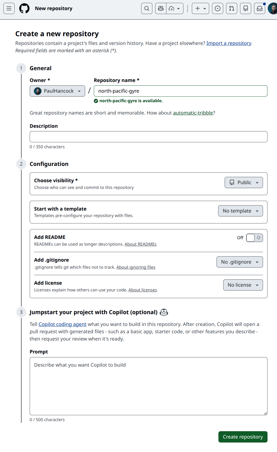Click the automatic-tribble name suggestion

[x=193, y=113]
